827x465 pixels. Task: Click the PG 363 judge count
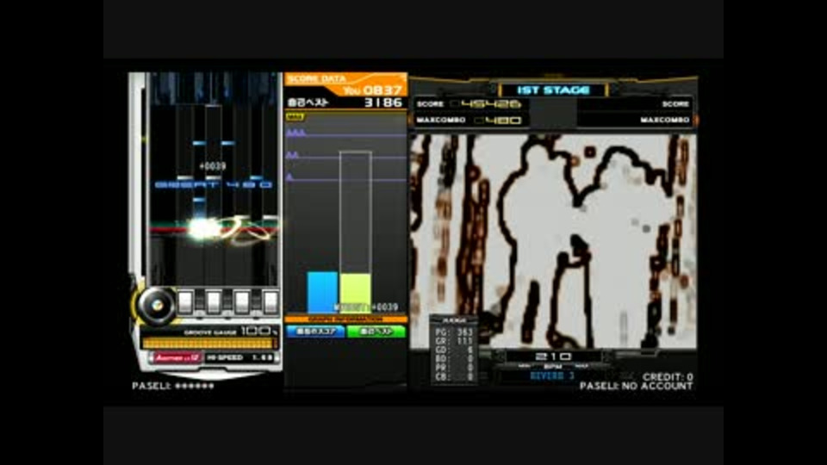[454, 332]
